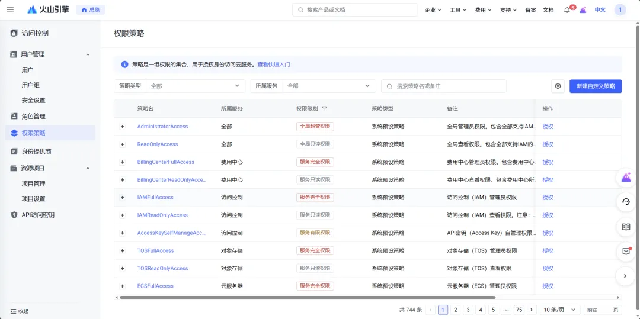Click the 新建自定义策略 button

coord(596,86)
